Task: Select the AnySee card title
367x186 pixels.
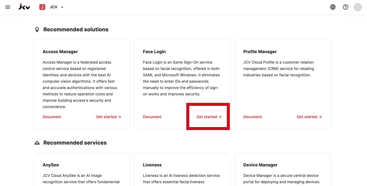Action: [x=51, y=165]
